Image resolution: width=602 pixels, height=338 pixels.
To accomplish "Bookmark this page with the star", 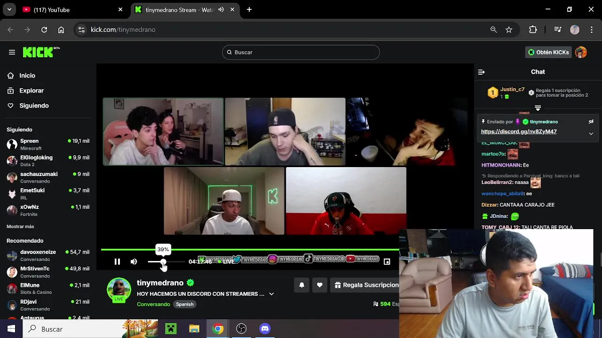I will (x=509, y=30).
